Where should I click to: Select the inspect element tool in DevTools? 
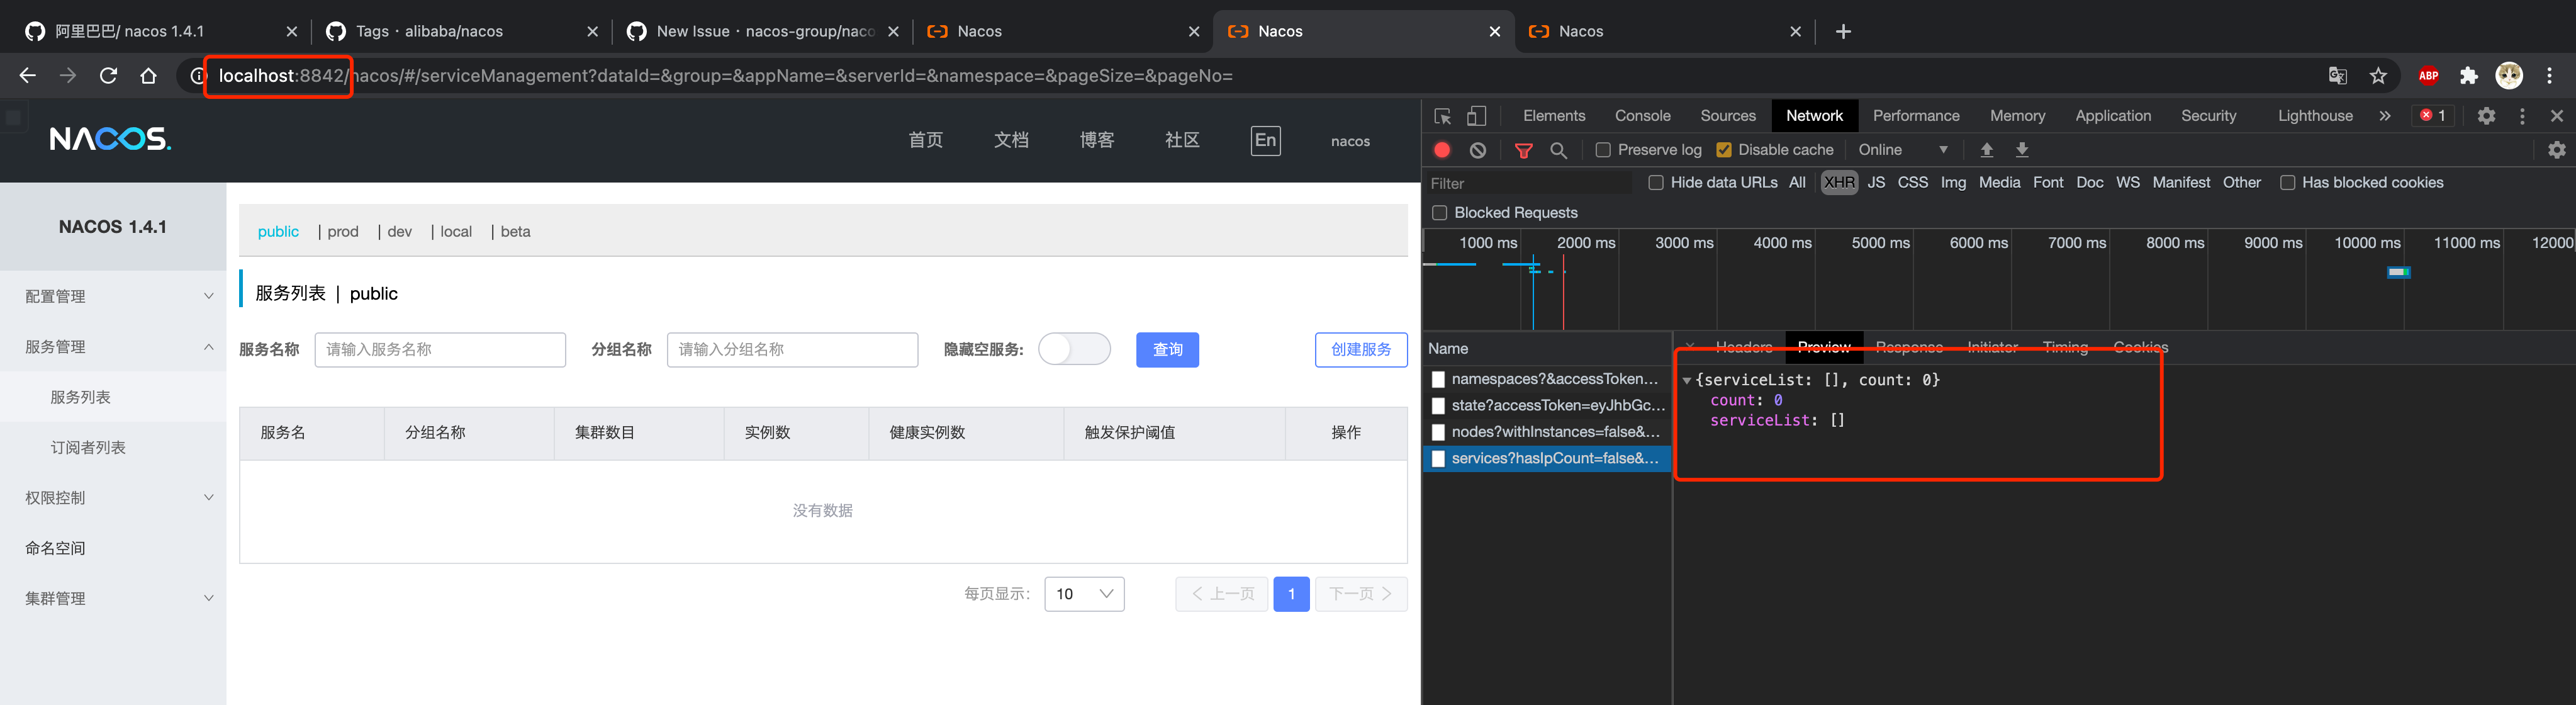[x=1443, y=115]
